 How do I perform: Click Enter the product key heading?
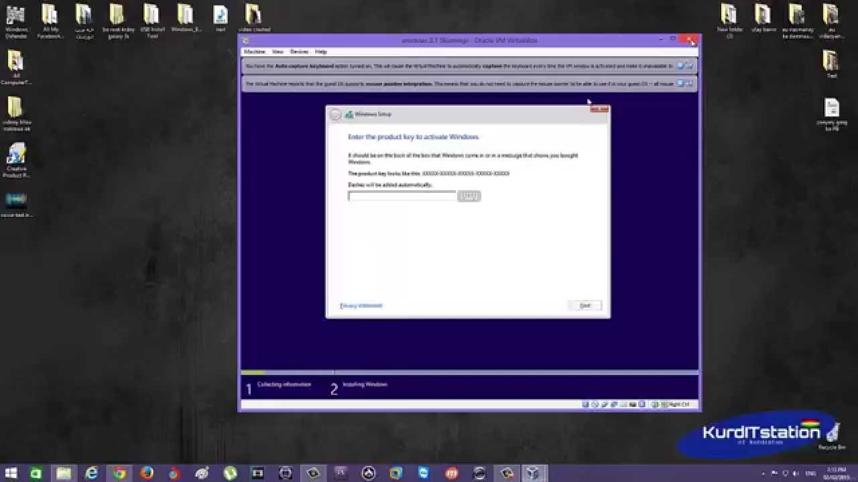414,137
